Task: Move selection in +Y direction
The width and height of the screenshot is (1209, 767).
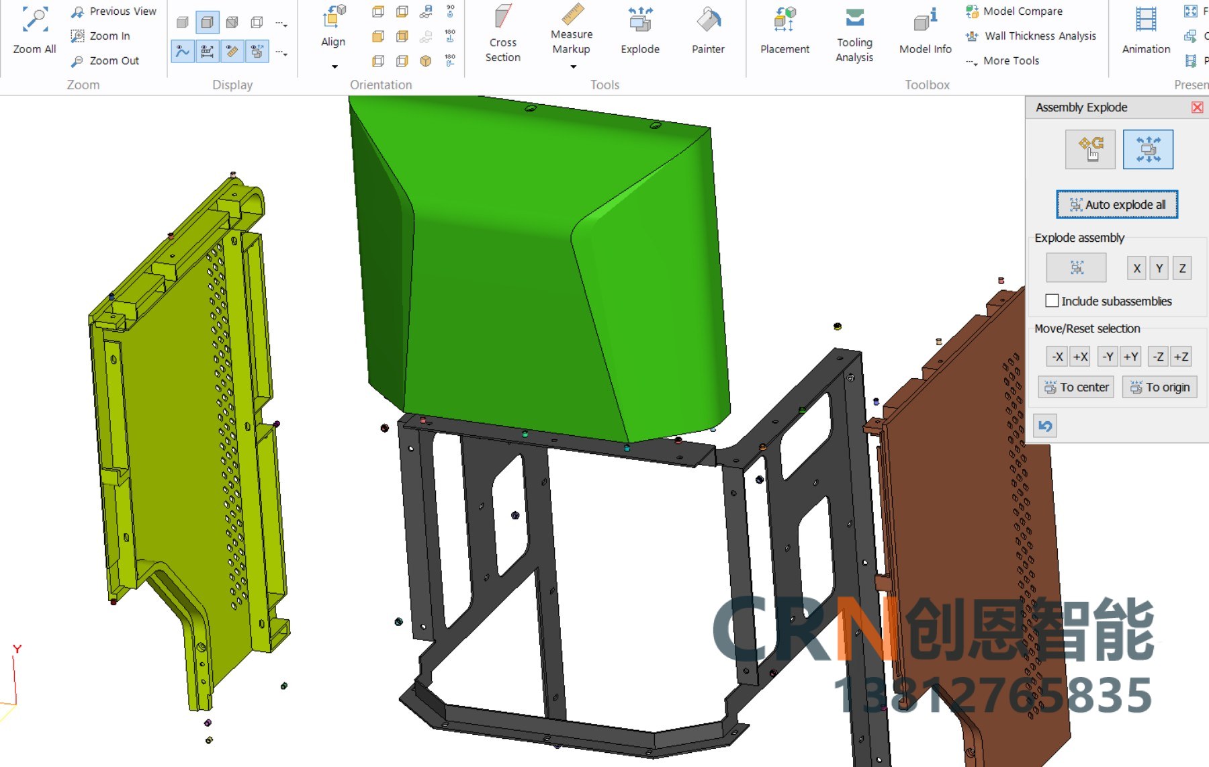Action: click(1131, 357)
